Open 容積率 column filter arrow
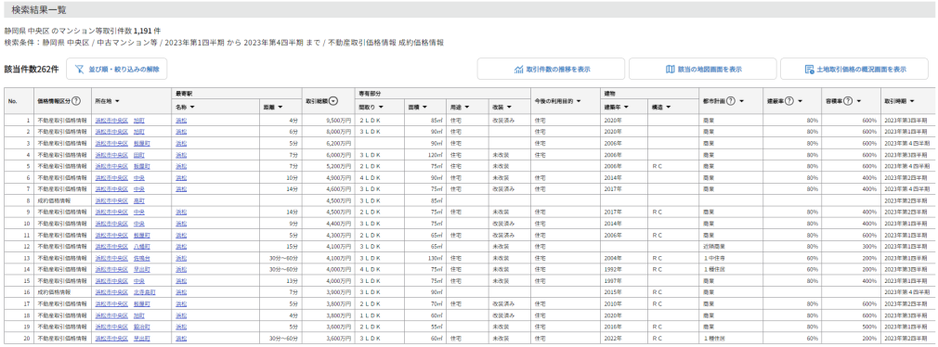 click(x=858, y=101)
